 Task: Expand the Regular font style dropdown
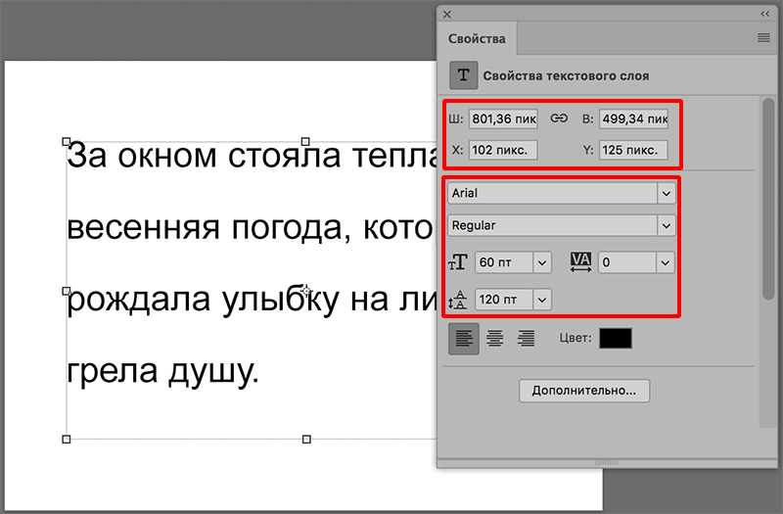click(667, 225)
